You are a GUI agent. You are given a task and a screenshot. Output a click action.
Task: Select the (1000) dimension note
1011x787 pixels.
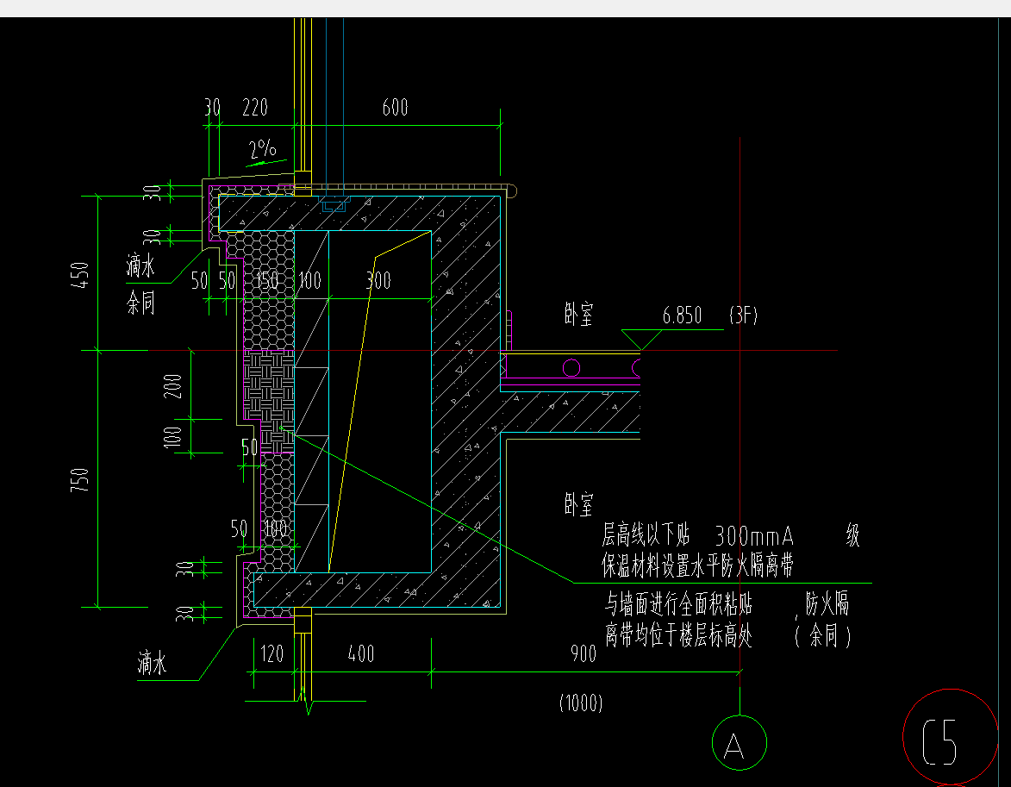pyautogui.click(x=581, y=703)
